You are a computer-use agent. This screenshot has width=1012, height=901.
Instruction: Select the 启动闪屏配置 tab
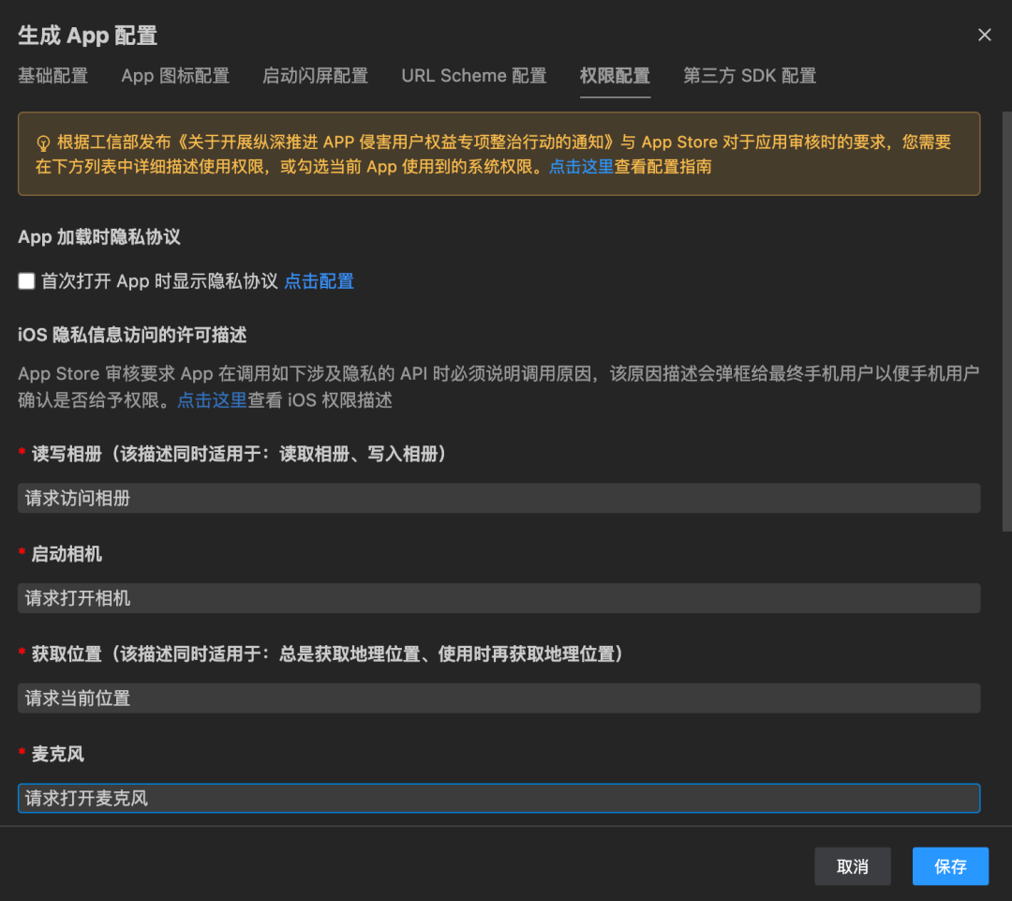click(x=317, y=76)
